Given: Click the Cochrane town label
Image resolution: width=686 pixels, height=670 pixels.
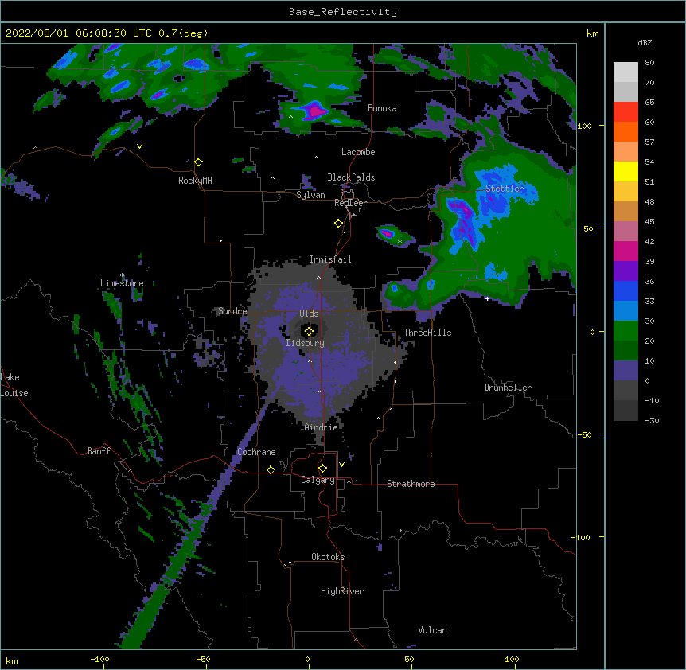Looking at the screenshot, I should (256, 452).
